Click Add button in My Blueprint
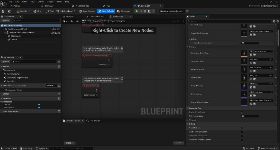 click(5, 61)
